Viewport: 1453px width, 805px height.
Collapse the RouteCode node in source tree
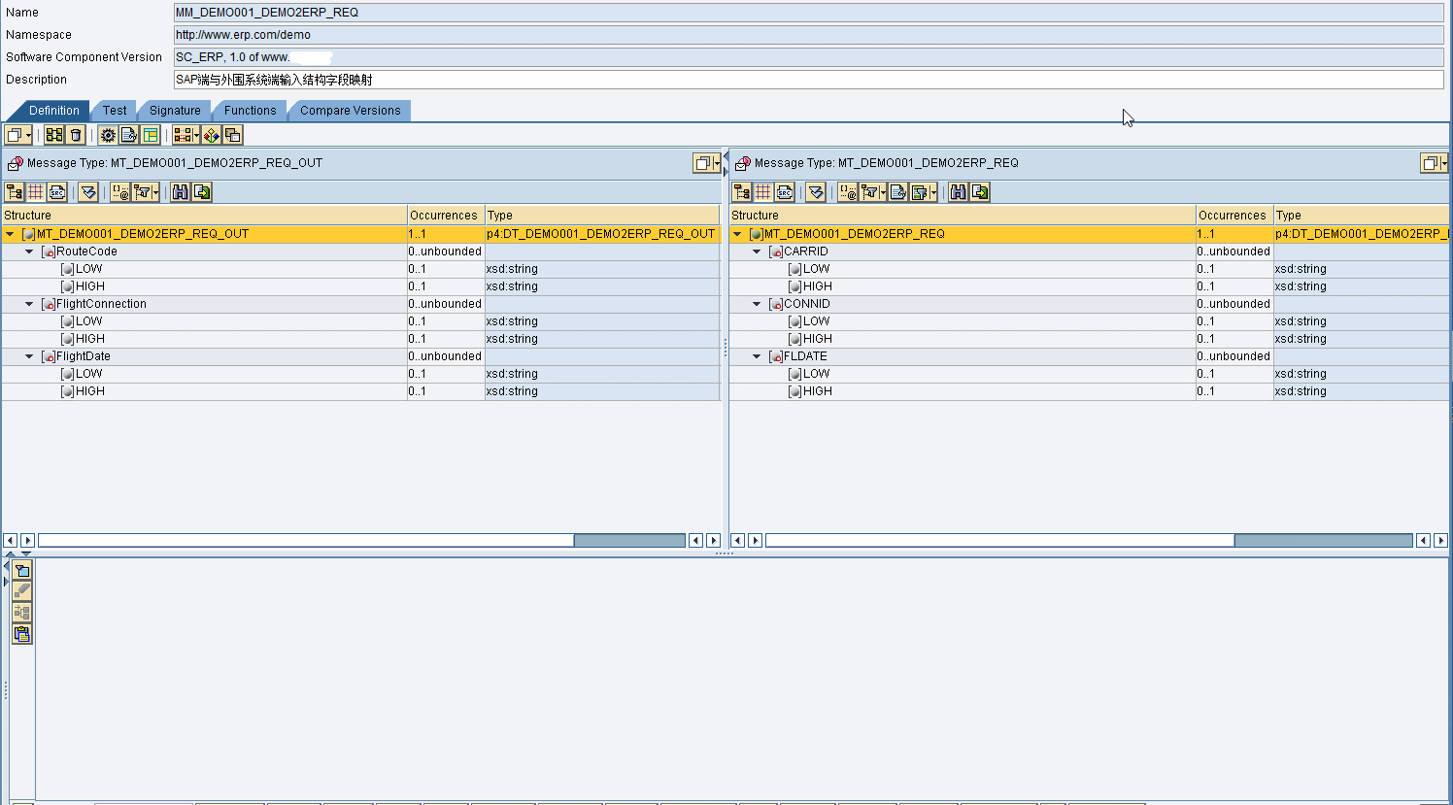tap(29, 252)
